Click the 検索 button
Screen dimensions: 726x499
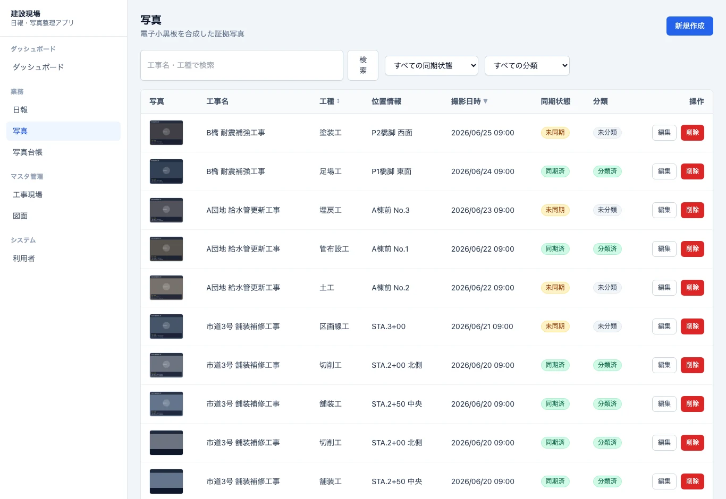coord(363,65)
